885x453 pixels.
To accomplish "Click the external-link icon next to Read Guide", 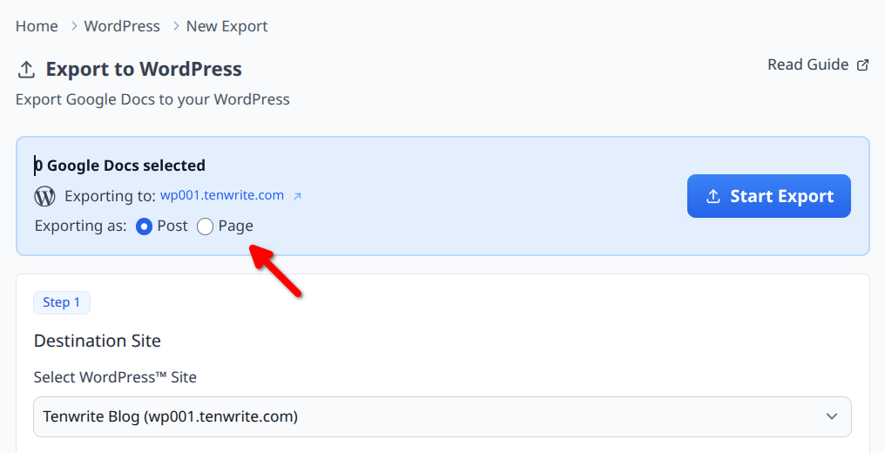I will tap(863, 65).
